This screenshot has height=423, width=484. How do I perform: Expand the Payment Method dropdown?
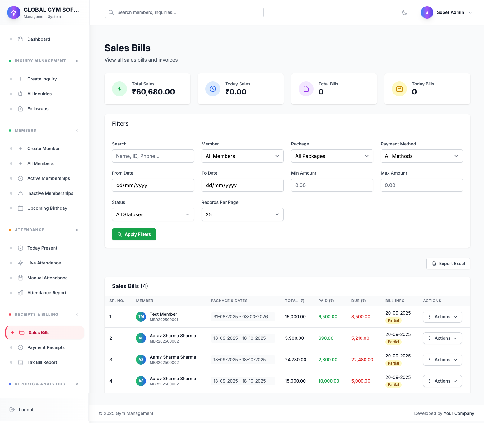point(421,156)
